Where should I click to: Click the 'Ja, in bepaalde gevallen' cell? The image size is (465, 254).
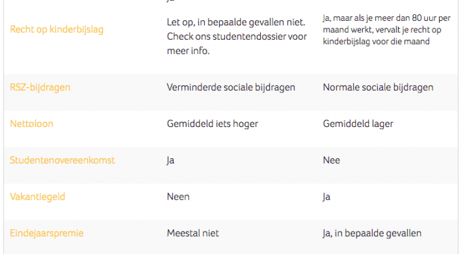[372, 233]
